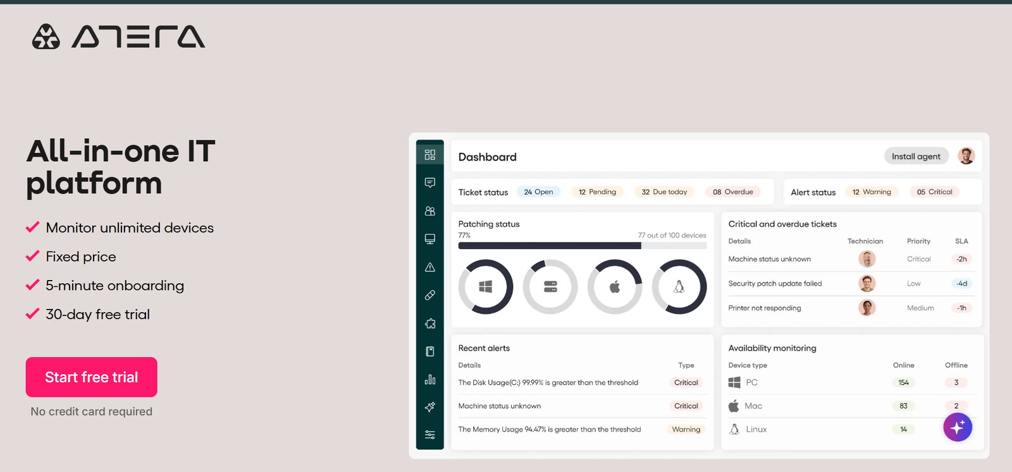The image size is (1012, 472).
Task: Click the Windows patching donut chart
Action: (486, 287)
